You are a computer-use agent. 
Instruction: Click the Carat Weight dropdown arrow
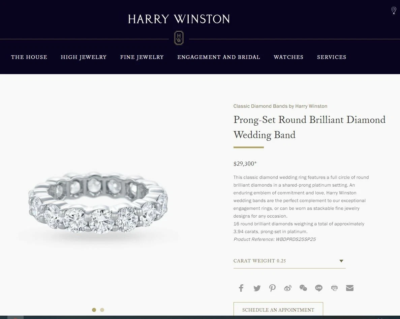click(x=341, y=261)
